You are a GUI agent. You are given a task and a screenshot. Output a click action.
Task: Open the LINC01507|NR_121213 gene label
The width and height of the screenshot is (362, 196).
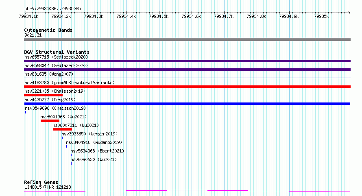[48, 187]
